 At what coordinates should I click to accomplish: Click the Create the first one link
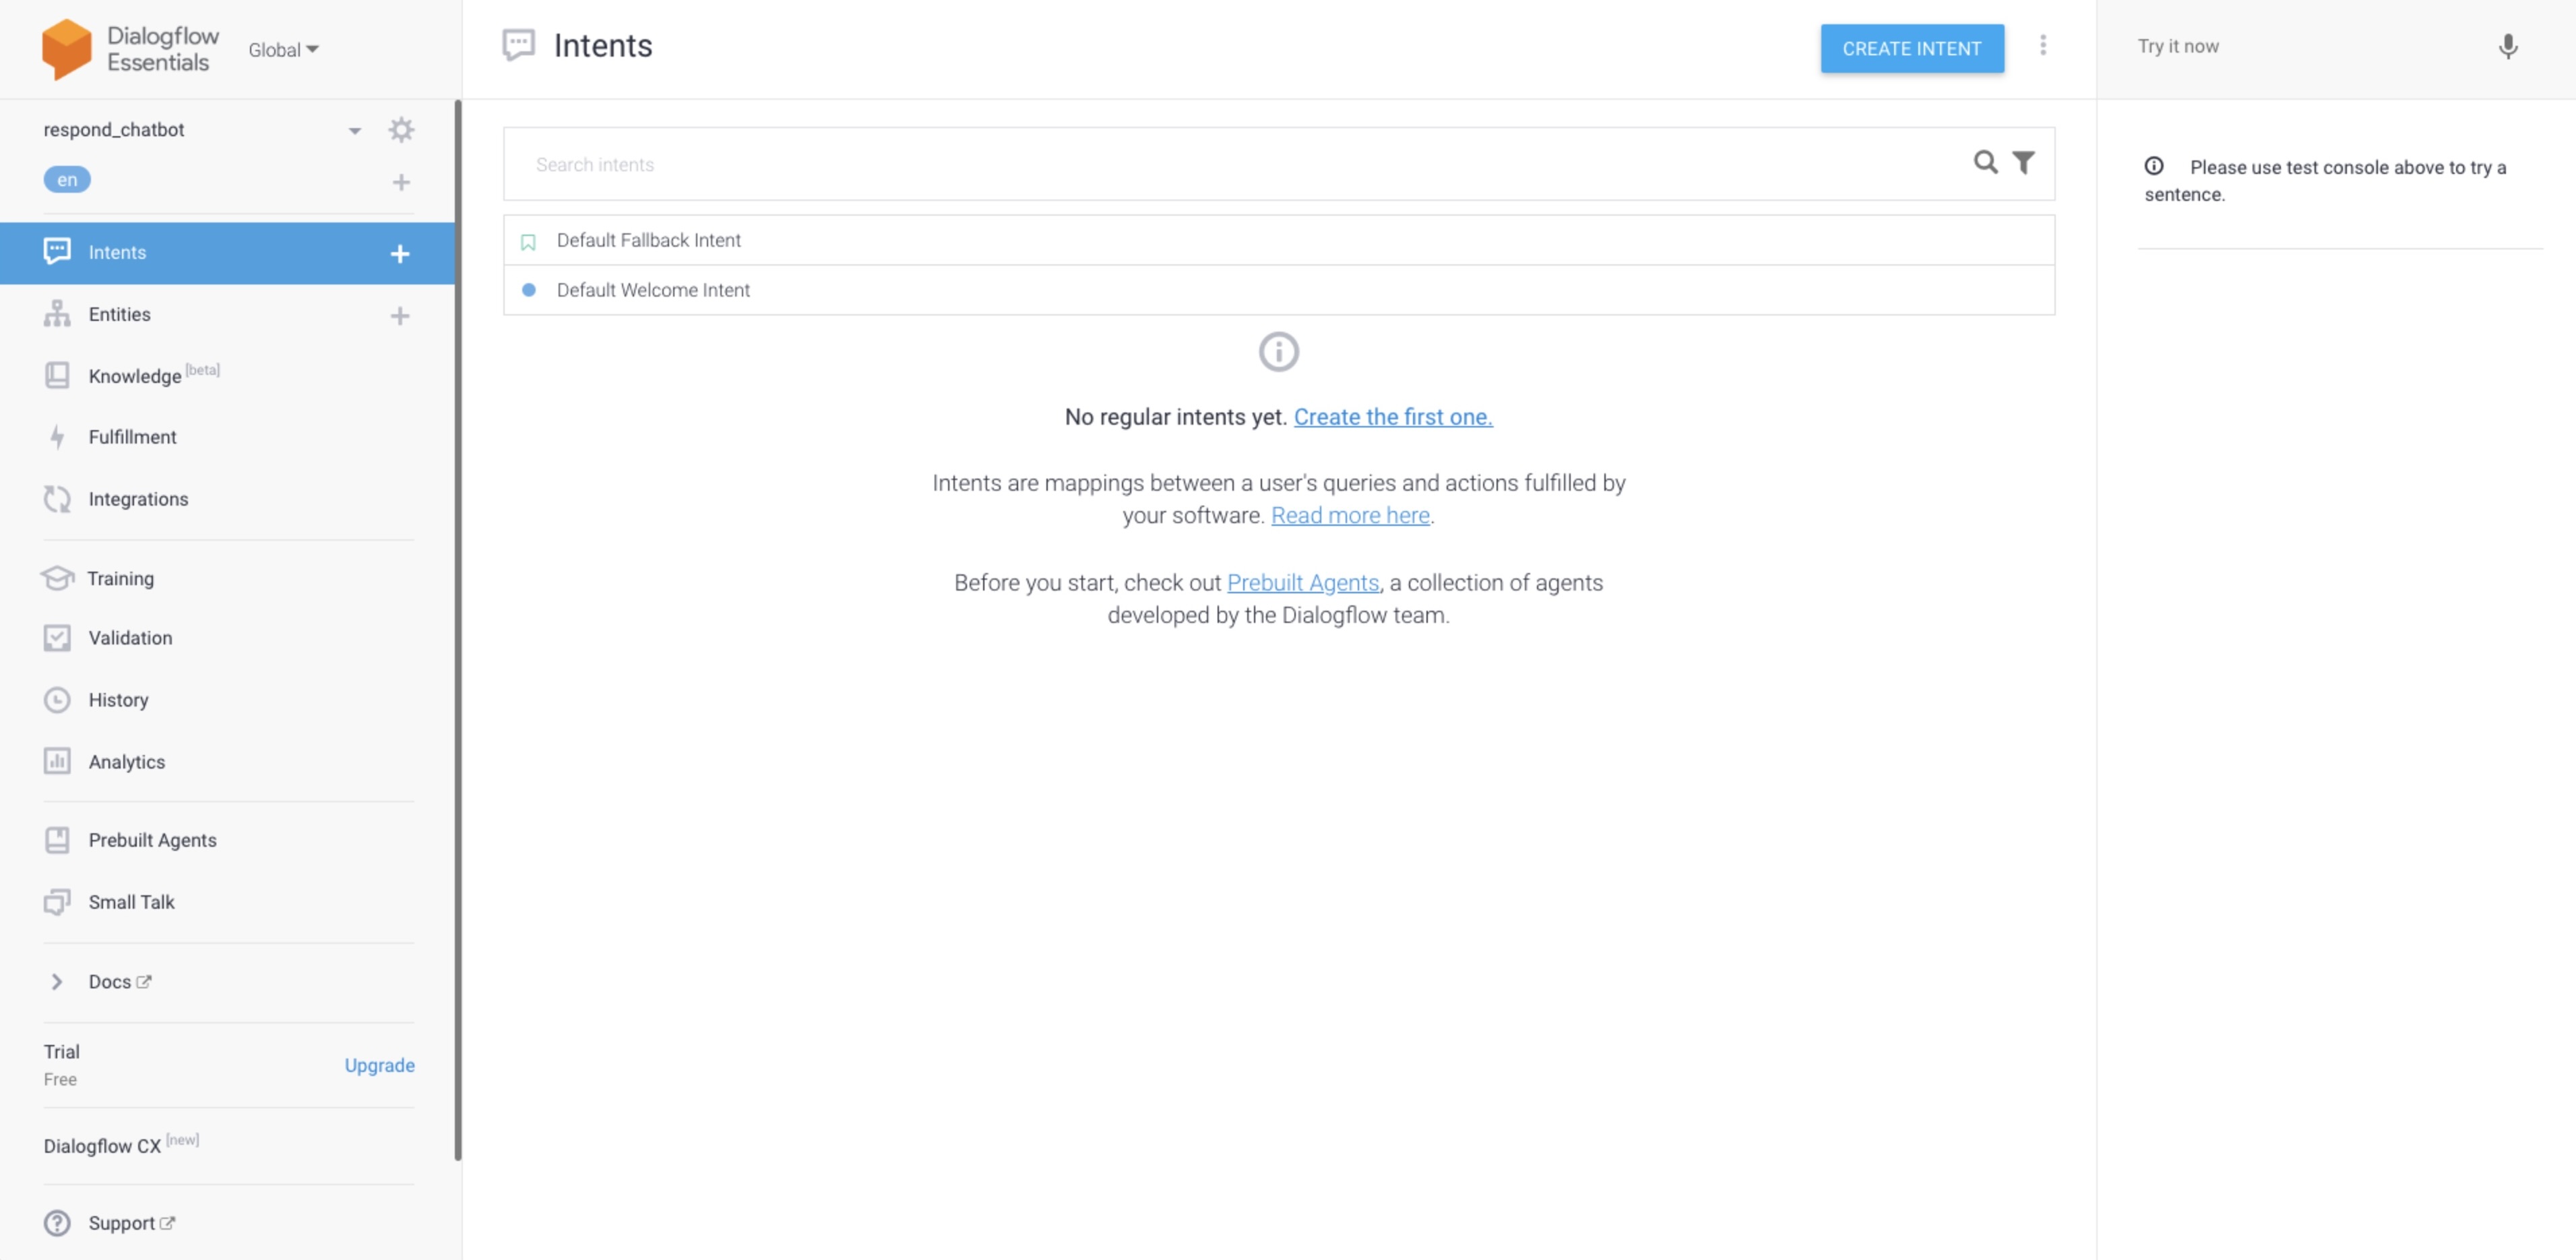1393,416
